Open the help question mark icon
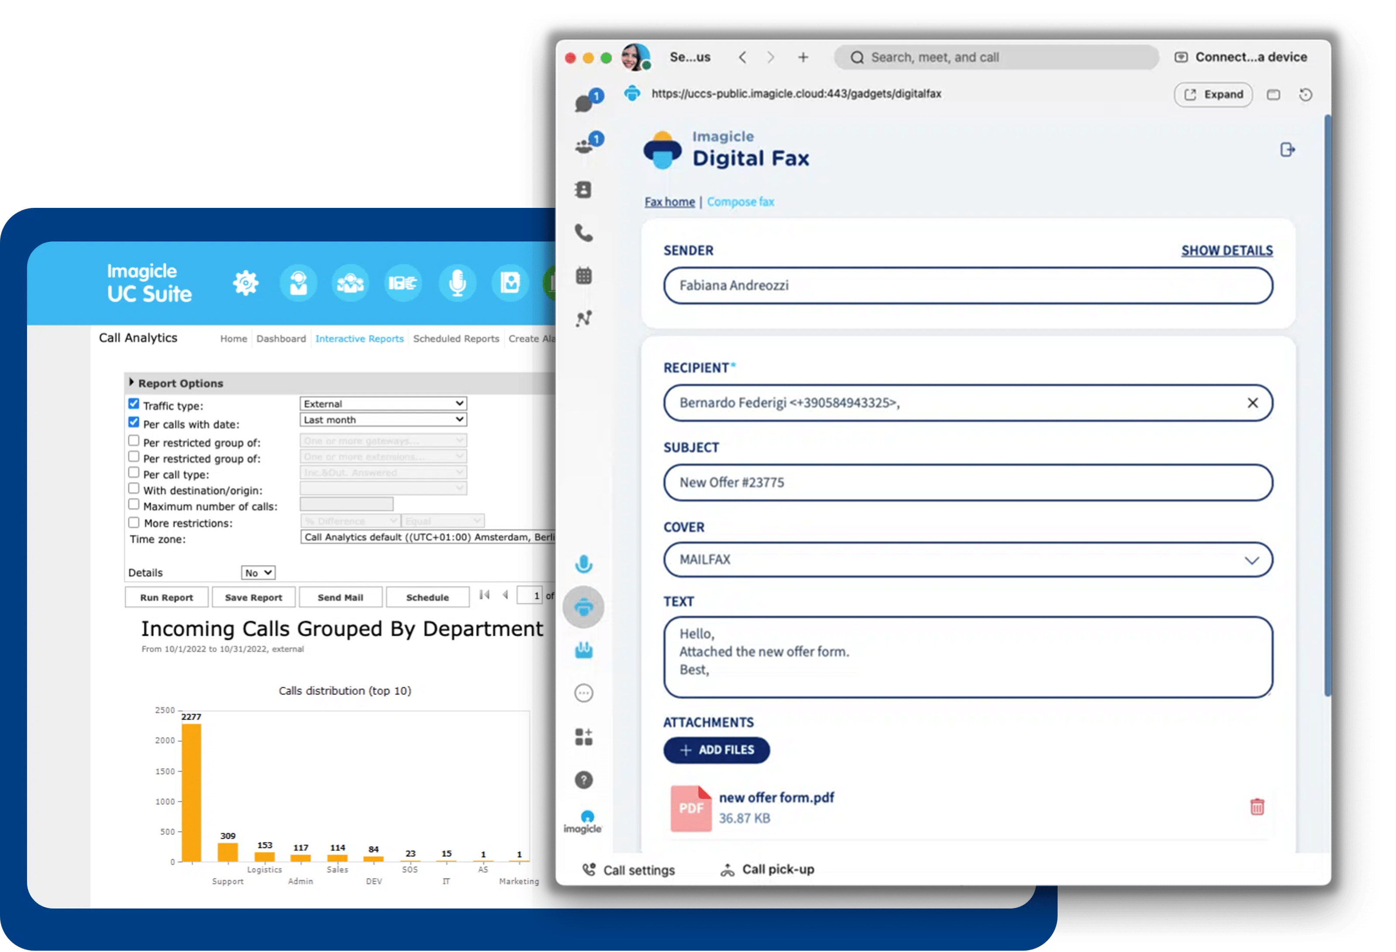Image resolution: width=1396 pixels, height=952 pixels. 583,780
